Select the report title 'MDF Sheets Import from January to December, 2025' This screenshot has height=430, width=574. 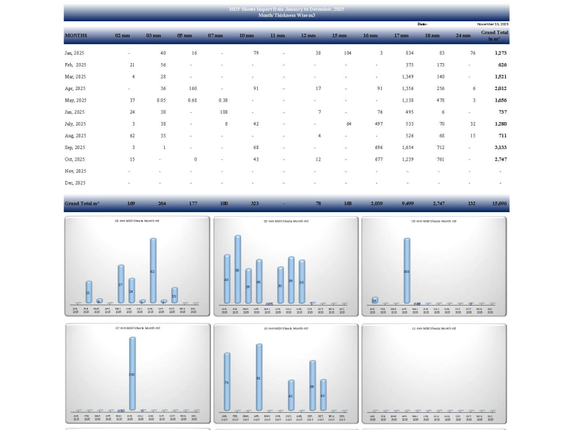[286, 9]
